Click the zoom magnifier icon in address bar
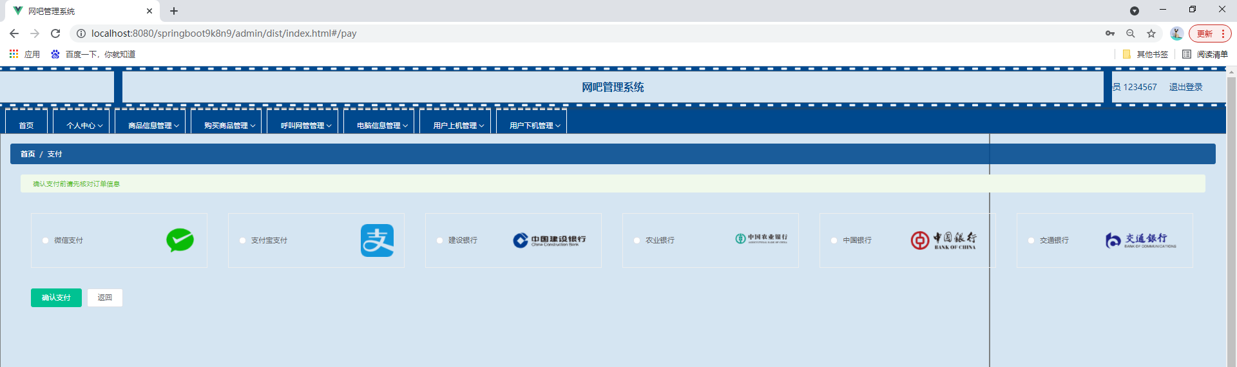Viewport: 1237px width, 367px height. click(x=1131, y=33)
